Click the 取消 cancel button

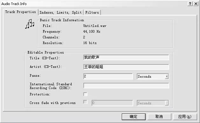tap(159, 117)
